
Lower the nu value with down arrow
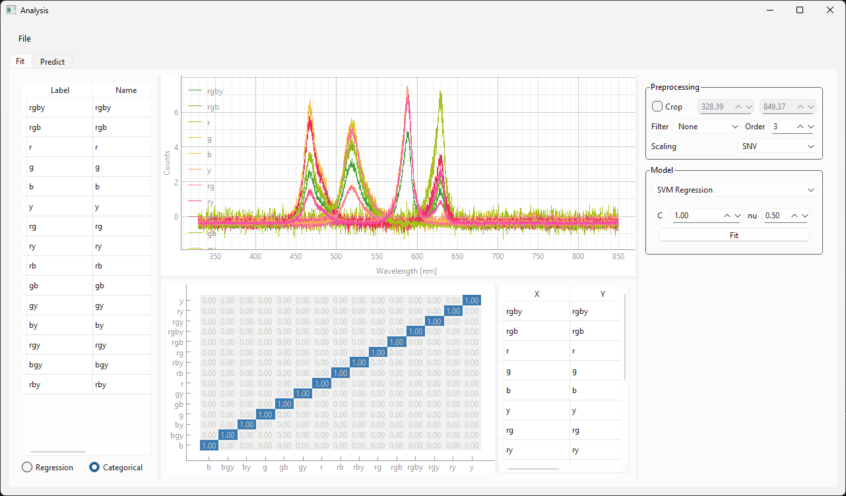(804, 216)
